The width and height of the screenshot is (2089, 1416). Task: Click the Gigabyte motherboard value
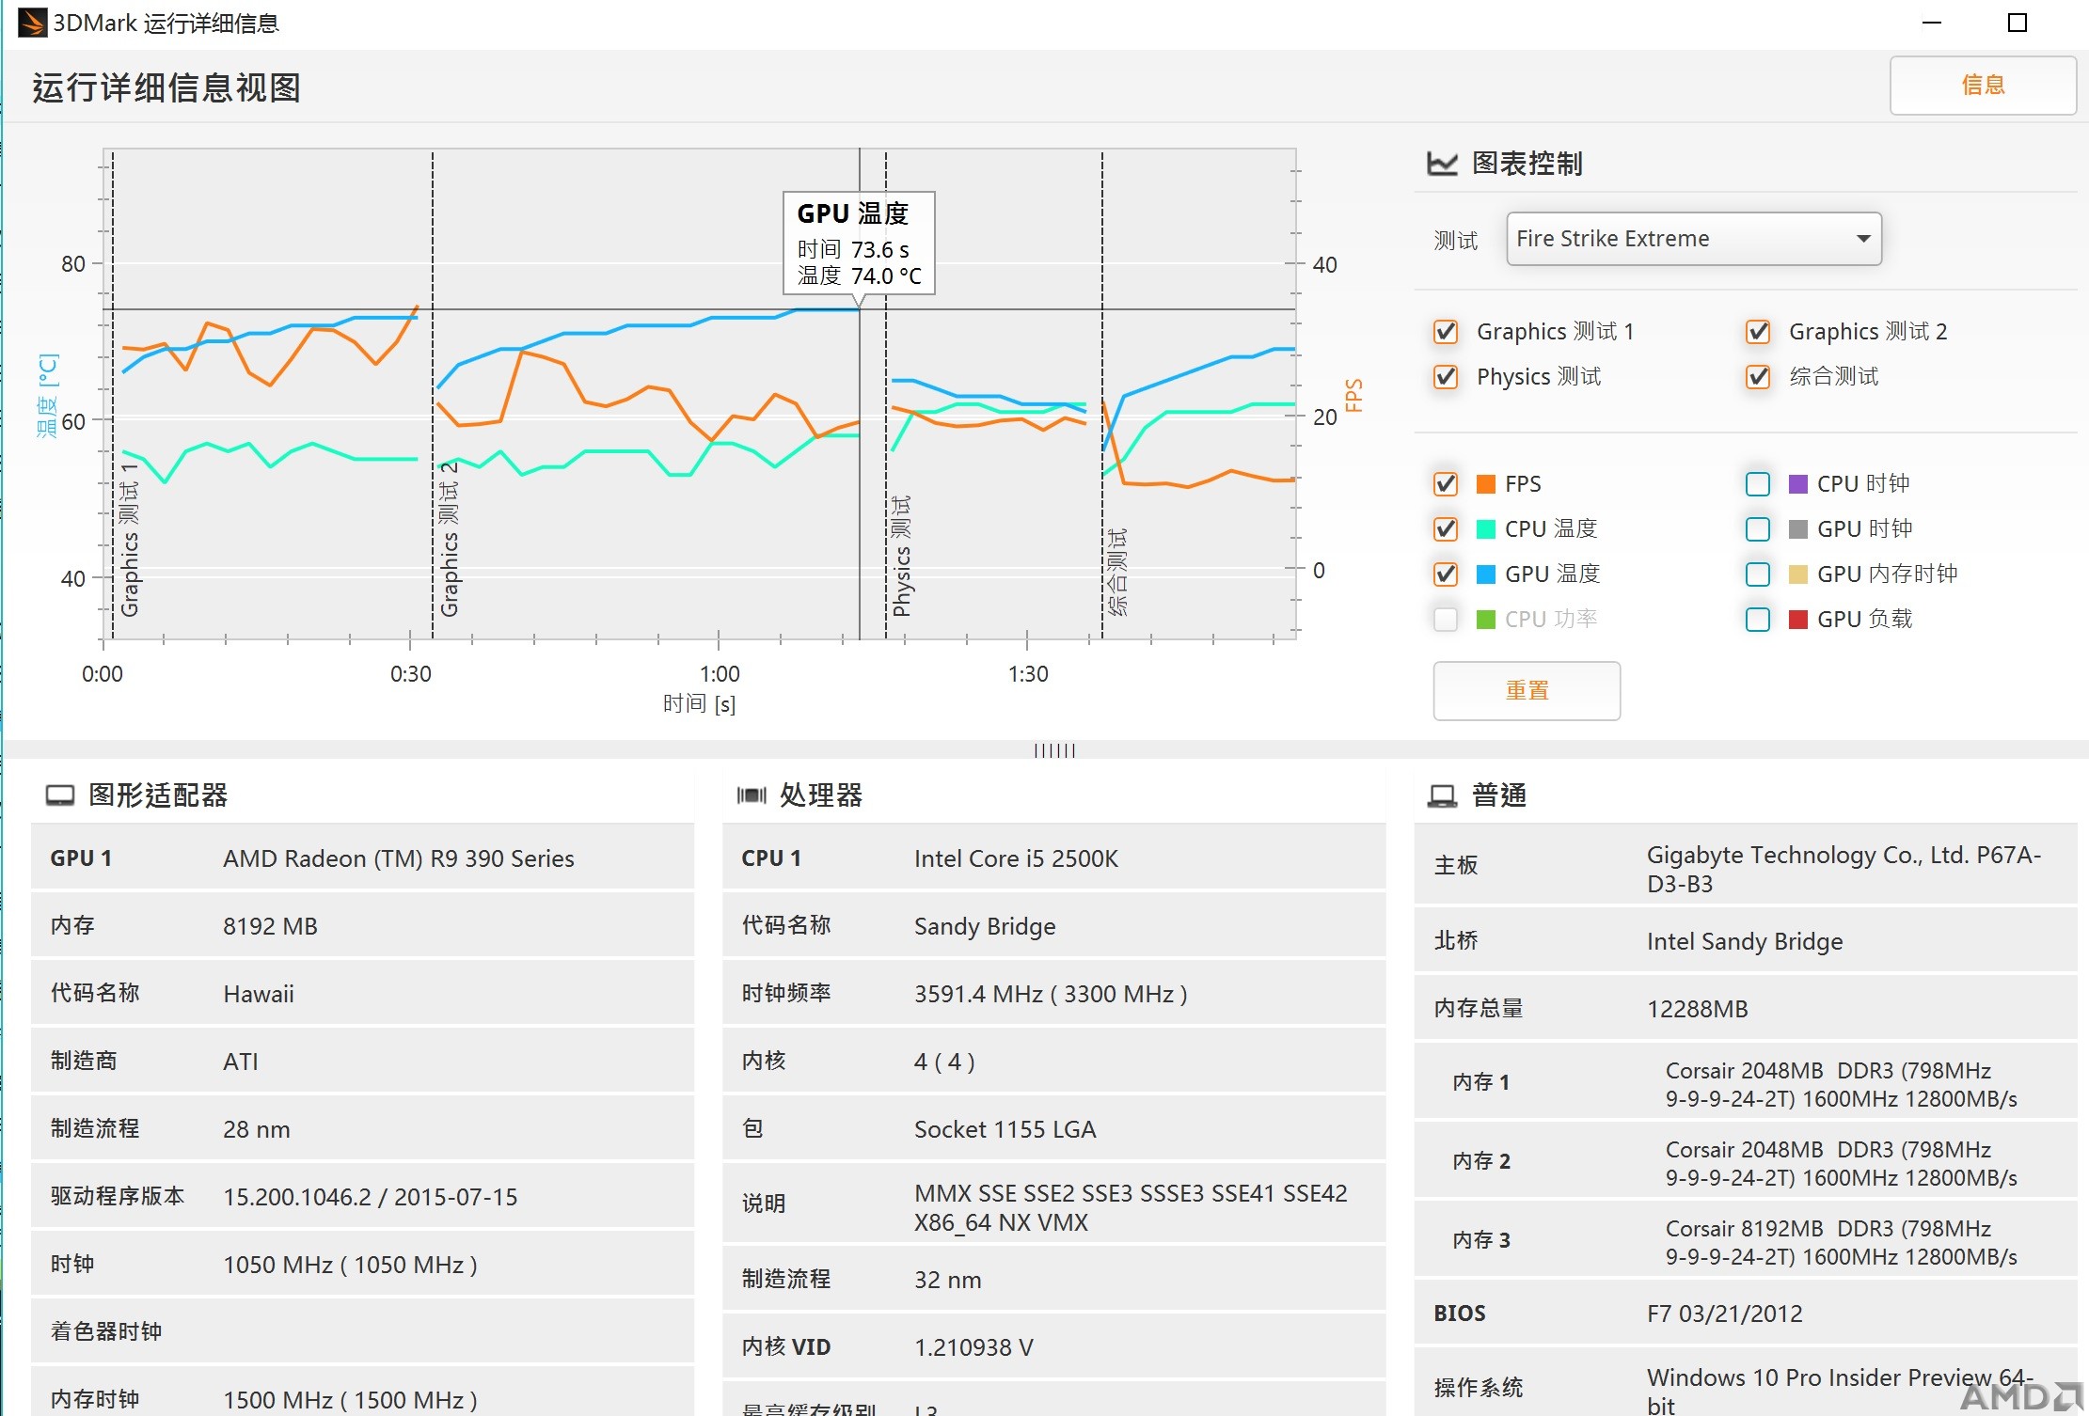1844,869
